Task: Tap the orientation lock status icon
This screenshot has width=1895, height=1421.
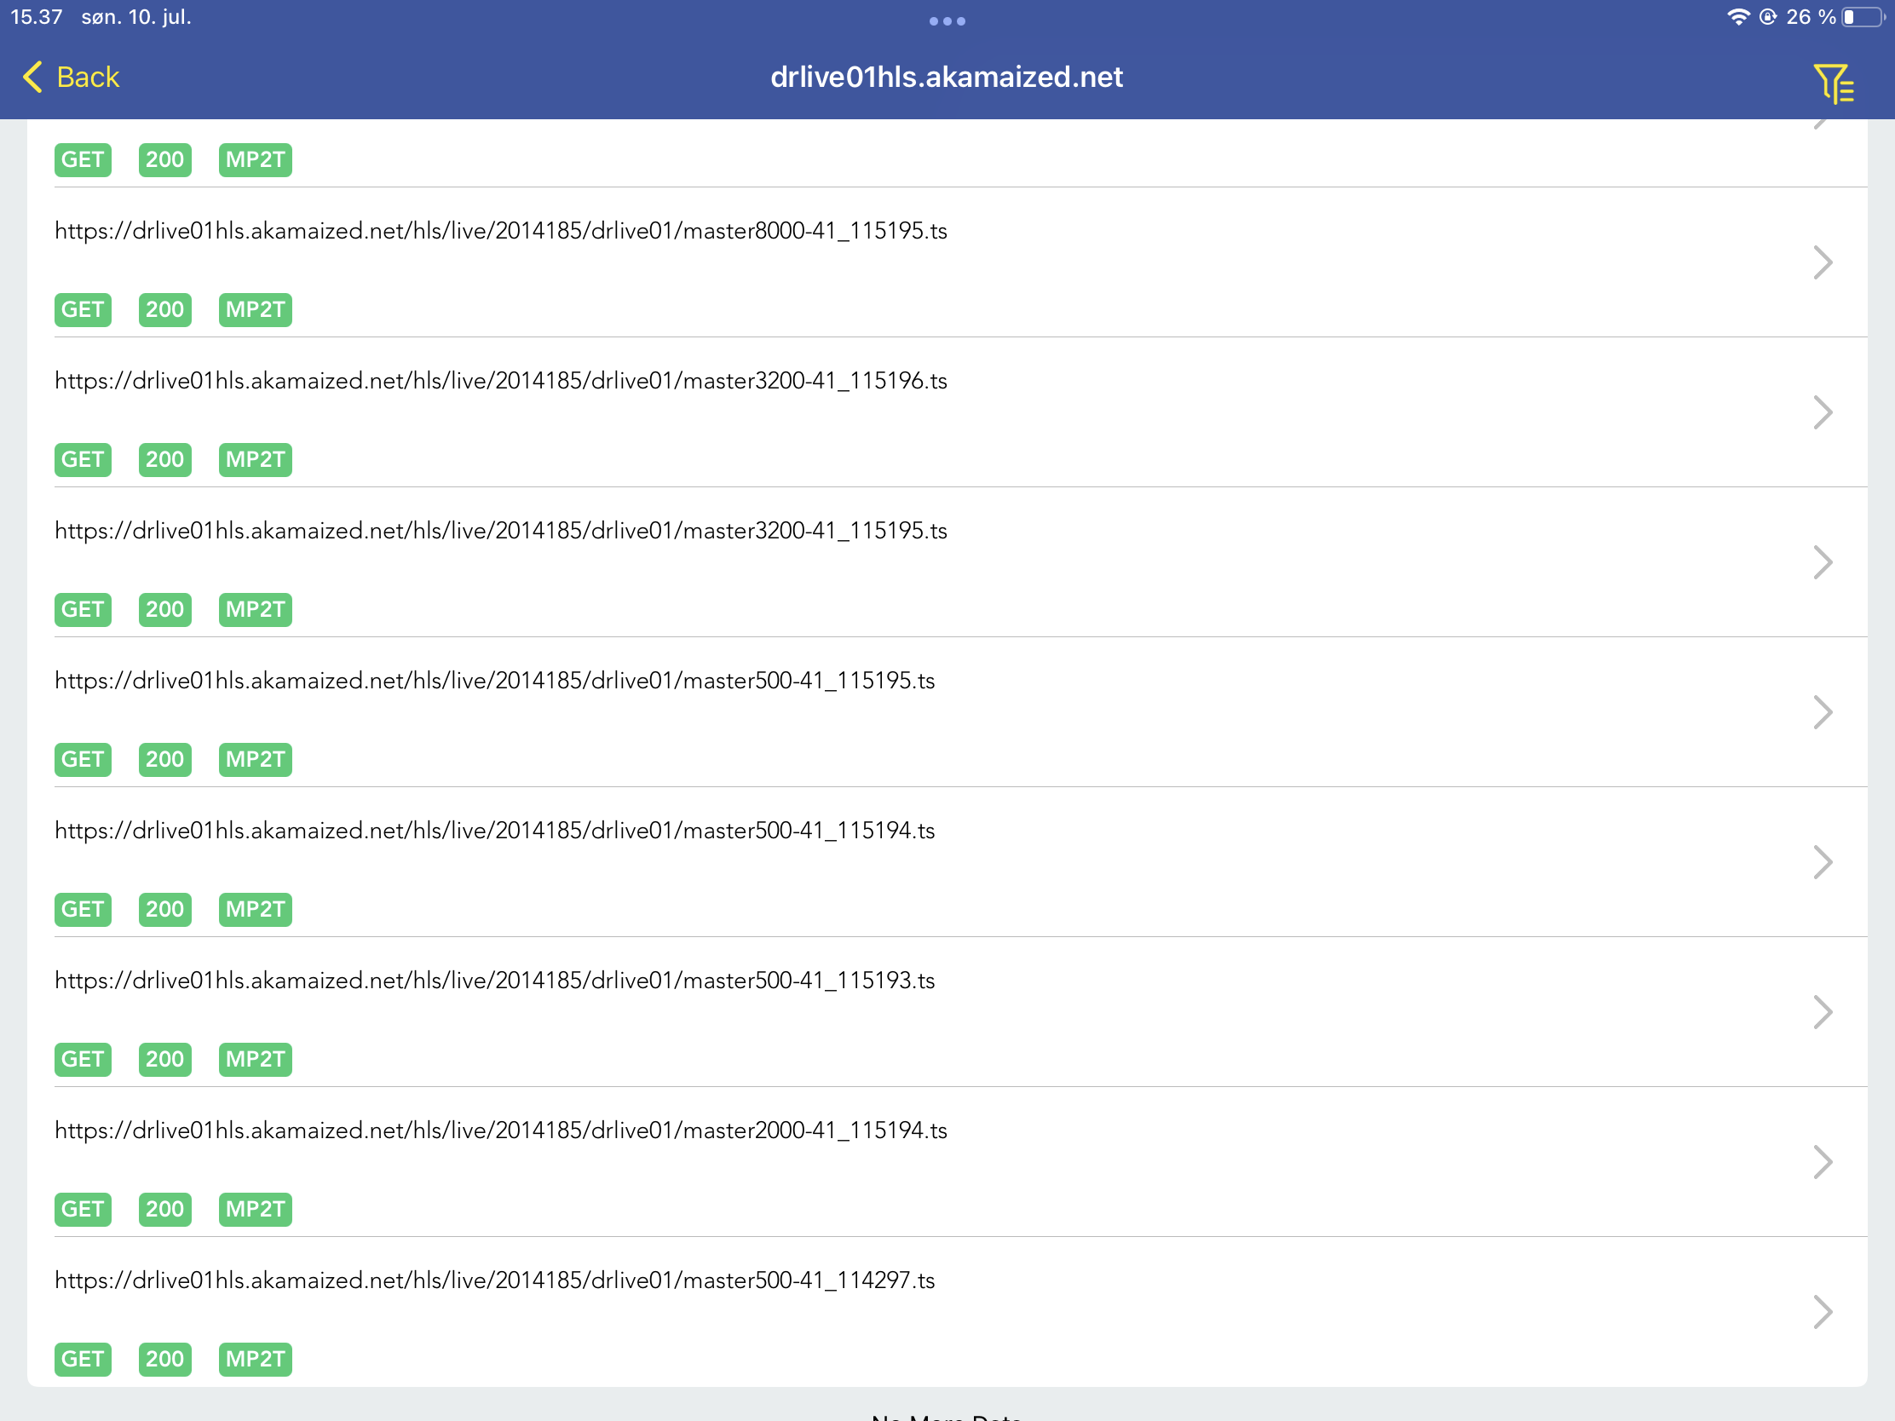Action: 1767,17
